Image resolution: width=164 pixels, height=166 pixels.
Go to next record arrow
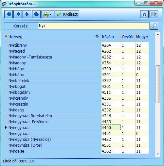click(x=27, y=14)
